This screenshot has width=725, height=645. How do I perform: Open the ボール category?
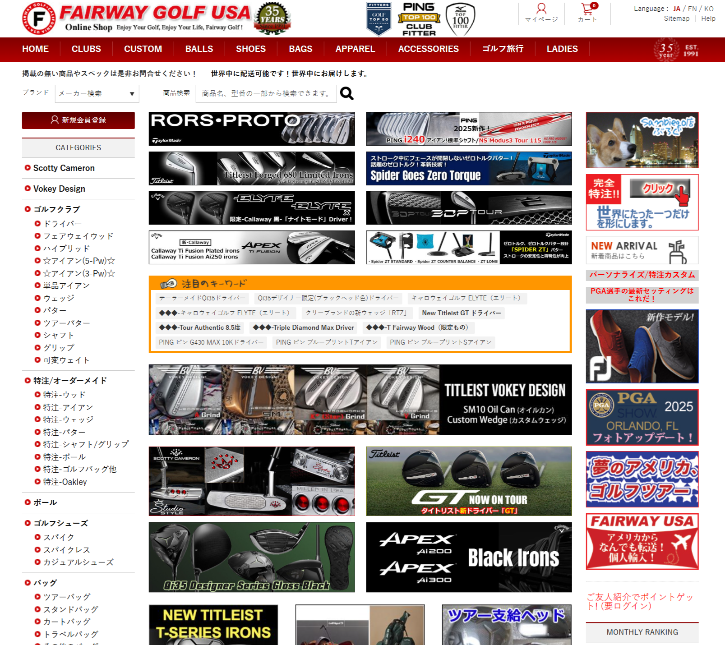pos(45,502)
